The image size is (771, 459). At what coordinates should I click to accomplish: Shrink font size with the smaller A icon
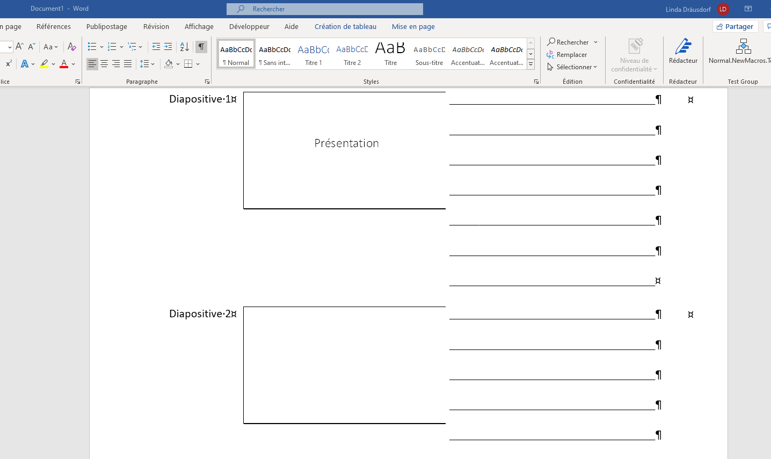point(32,47)
